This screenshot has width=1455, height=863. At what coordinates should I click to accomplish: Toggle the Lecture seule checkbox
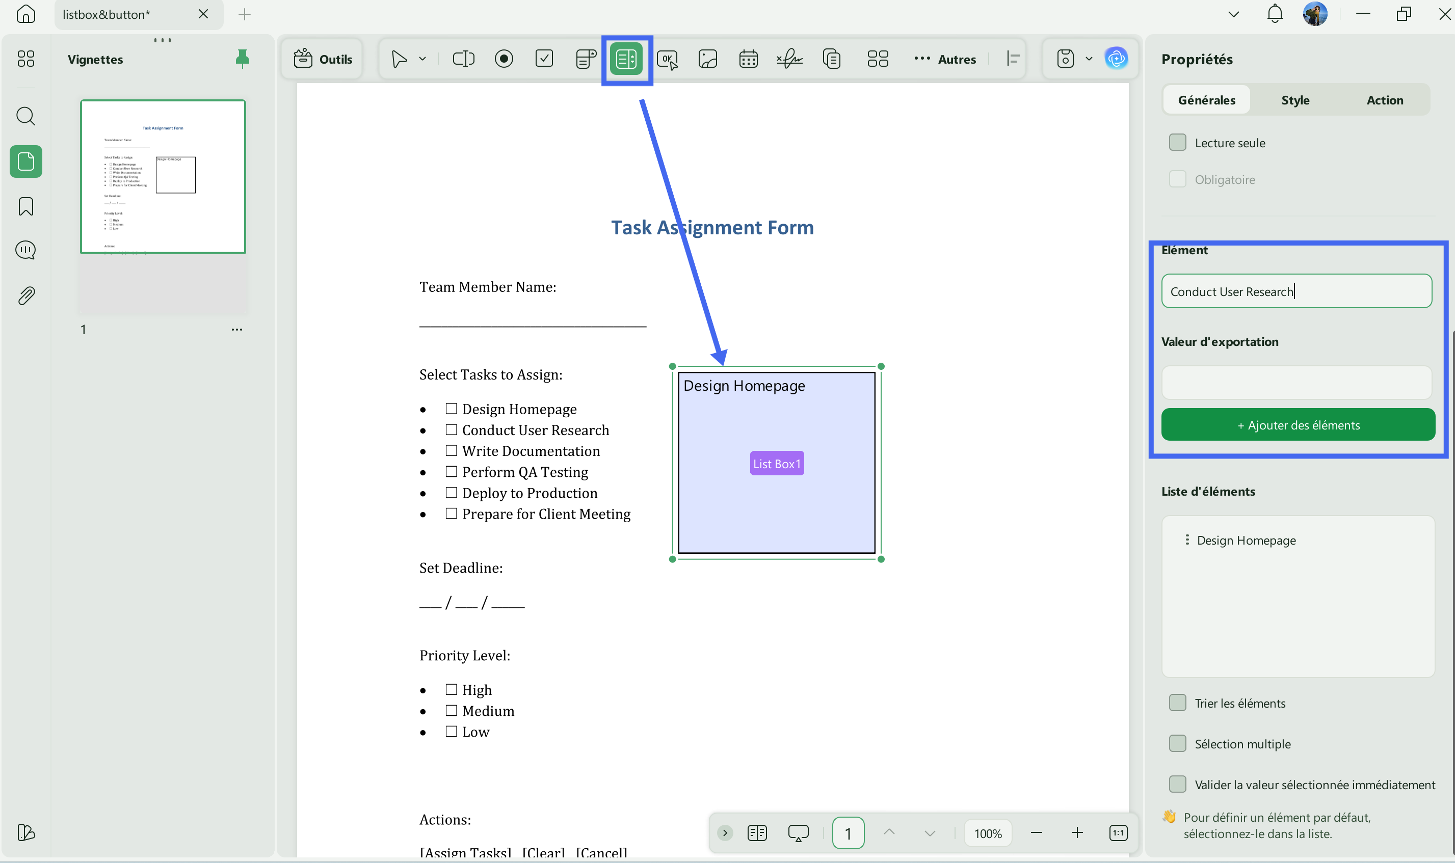[1177, 143]
